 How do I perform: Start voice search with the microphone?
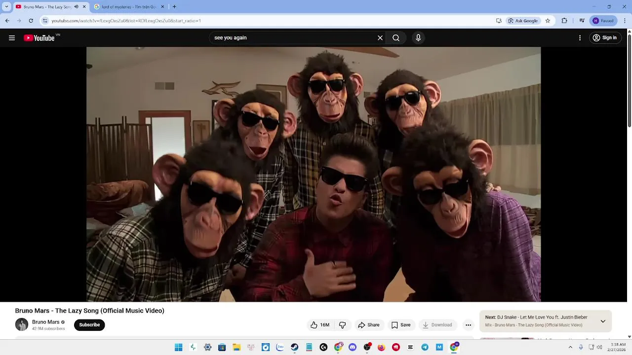click(x=418, y=38)
